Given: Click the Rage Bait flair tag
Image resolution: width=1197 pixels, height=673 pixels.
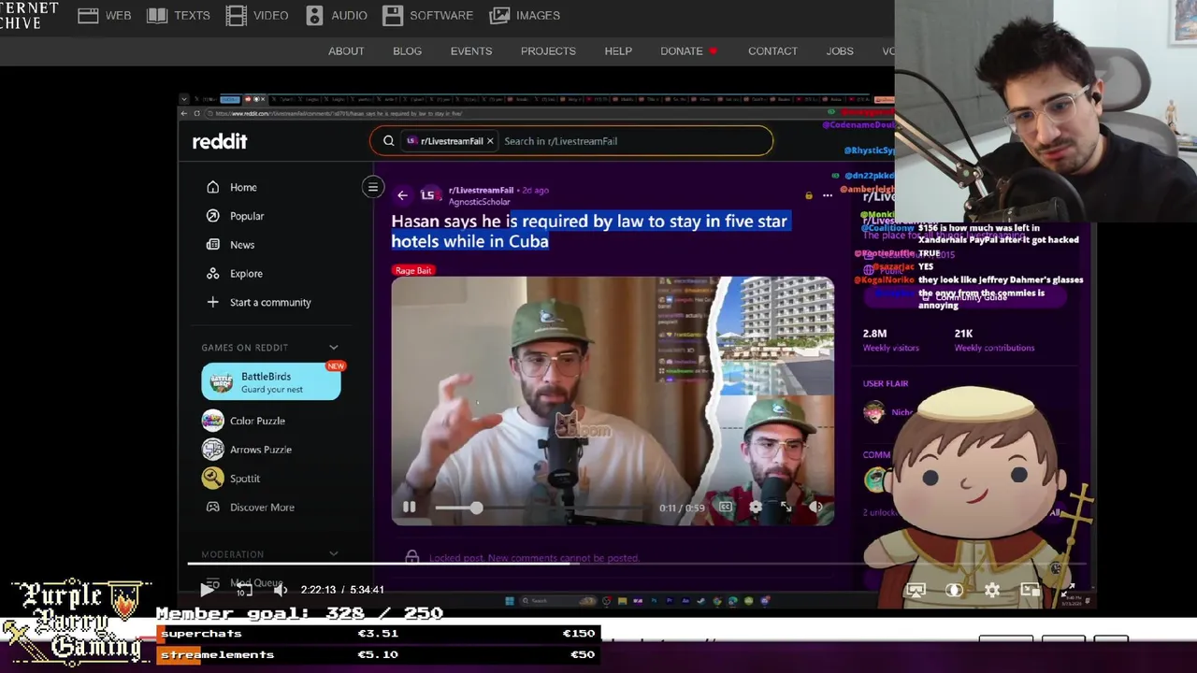Looking at the screenshot, I should (x=413, y=270).
